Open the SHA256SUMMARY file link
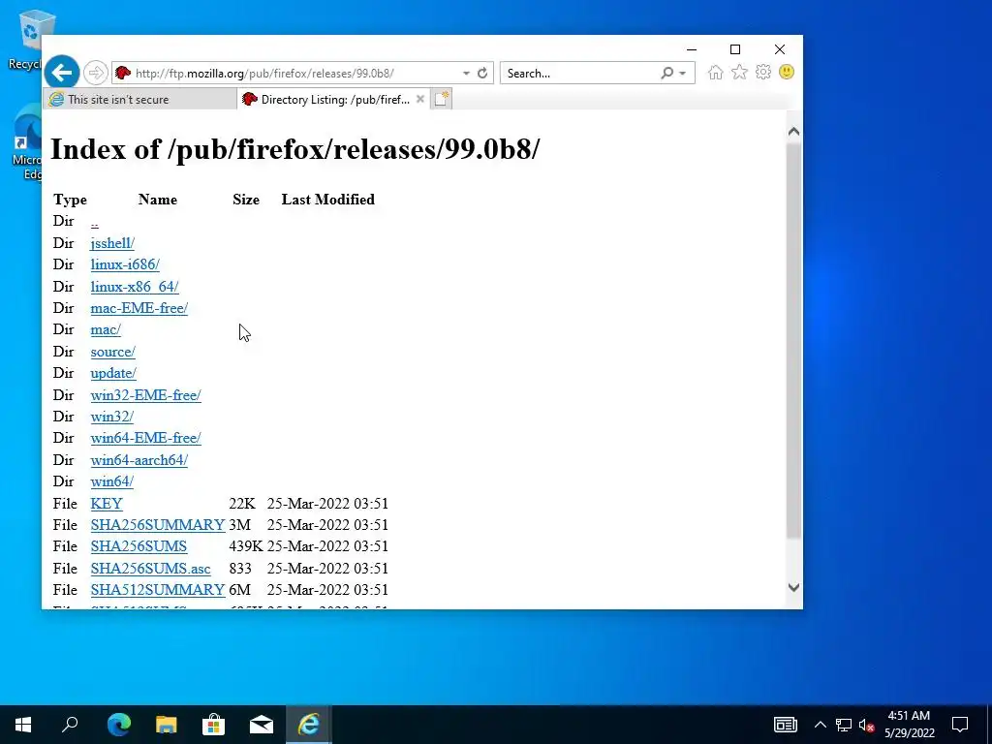Screen dimensions: 992x744 pos(158,525)
